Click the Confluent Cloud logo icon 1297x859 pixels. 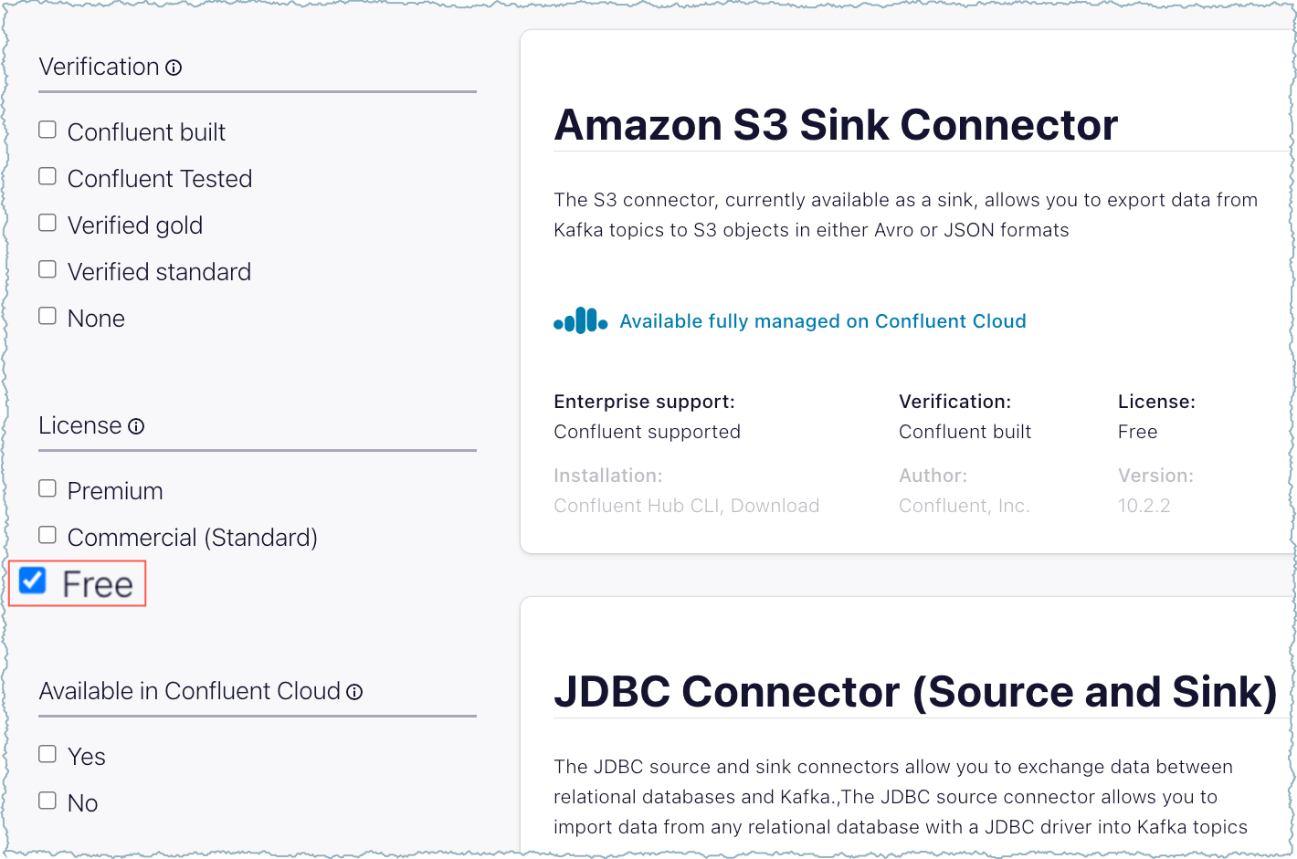tap(580, 321)
